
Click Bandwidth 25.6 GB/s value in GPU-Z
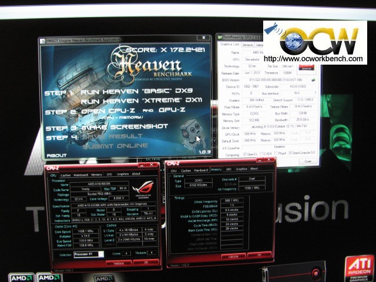click(303, 119)
